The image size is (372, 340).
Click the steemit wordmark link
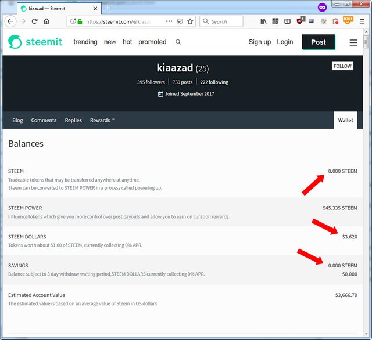[x=44, y=42]
